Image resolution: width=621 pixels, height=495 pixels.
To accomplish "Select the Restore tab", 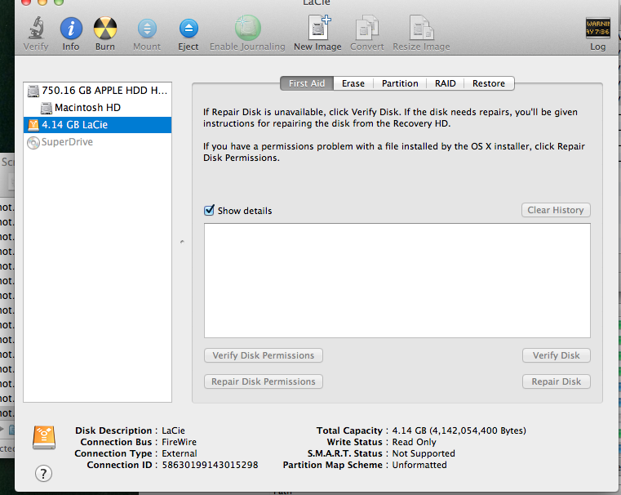I will point(488,83).
